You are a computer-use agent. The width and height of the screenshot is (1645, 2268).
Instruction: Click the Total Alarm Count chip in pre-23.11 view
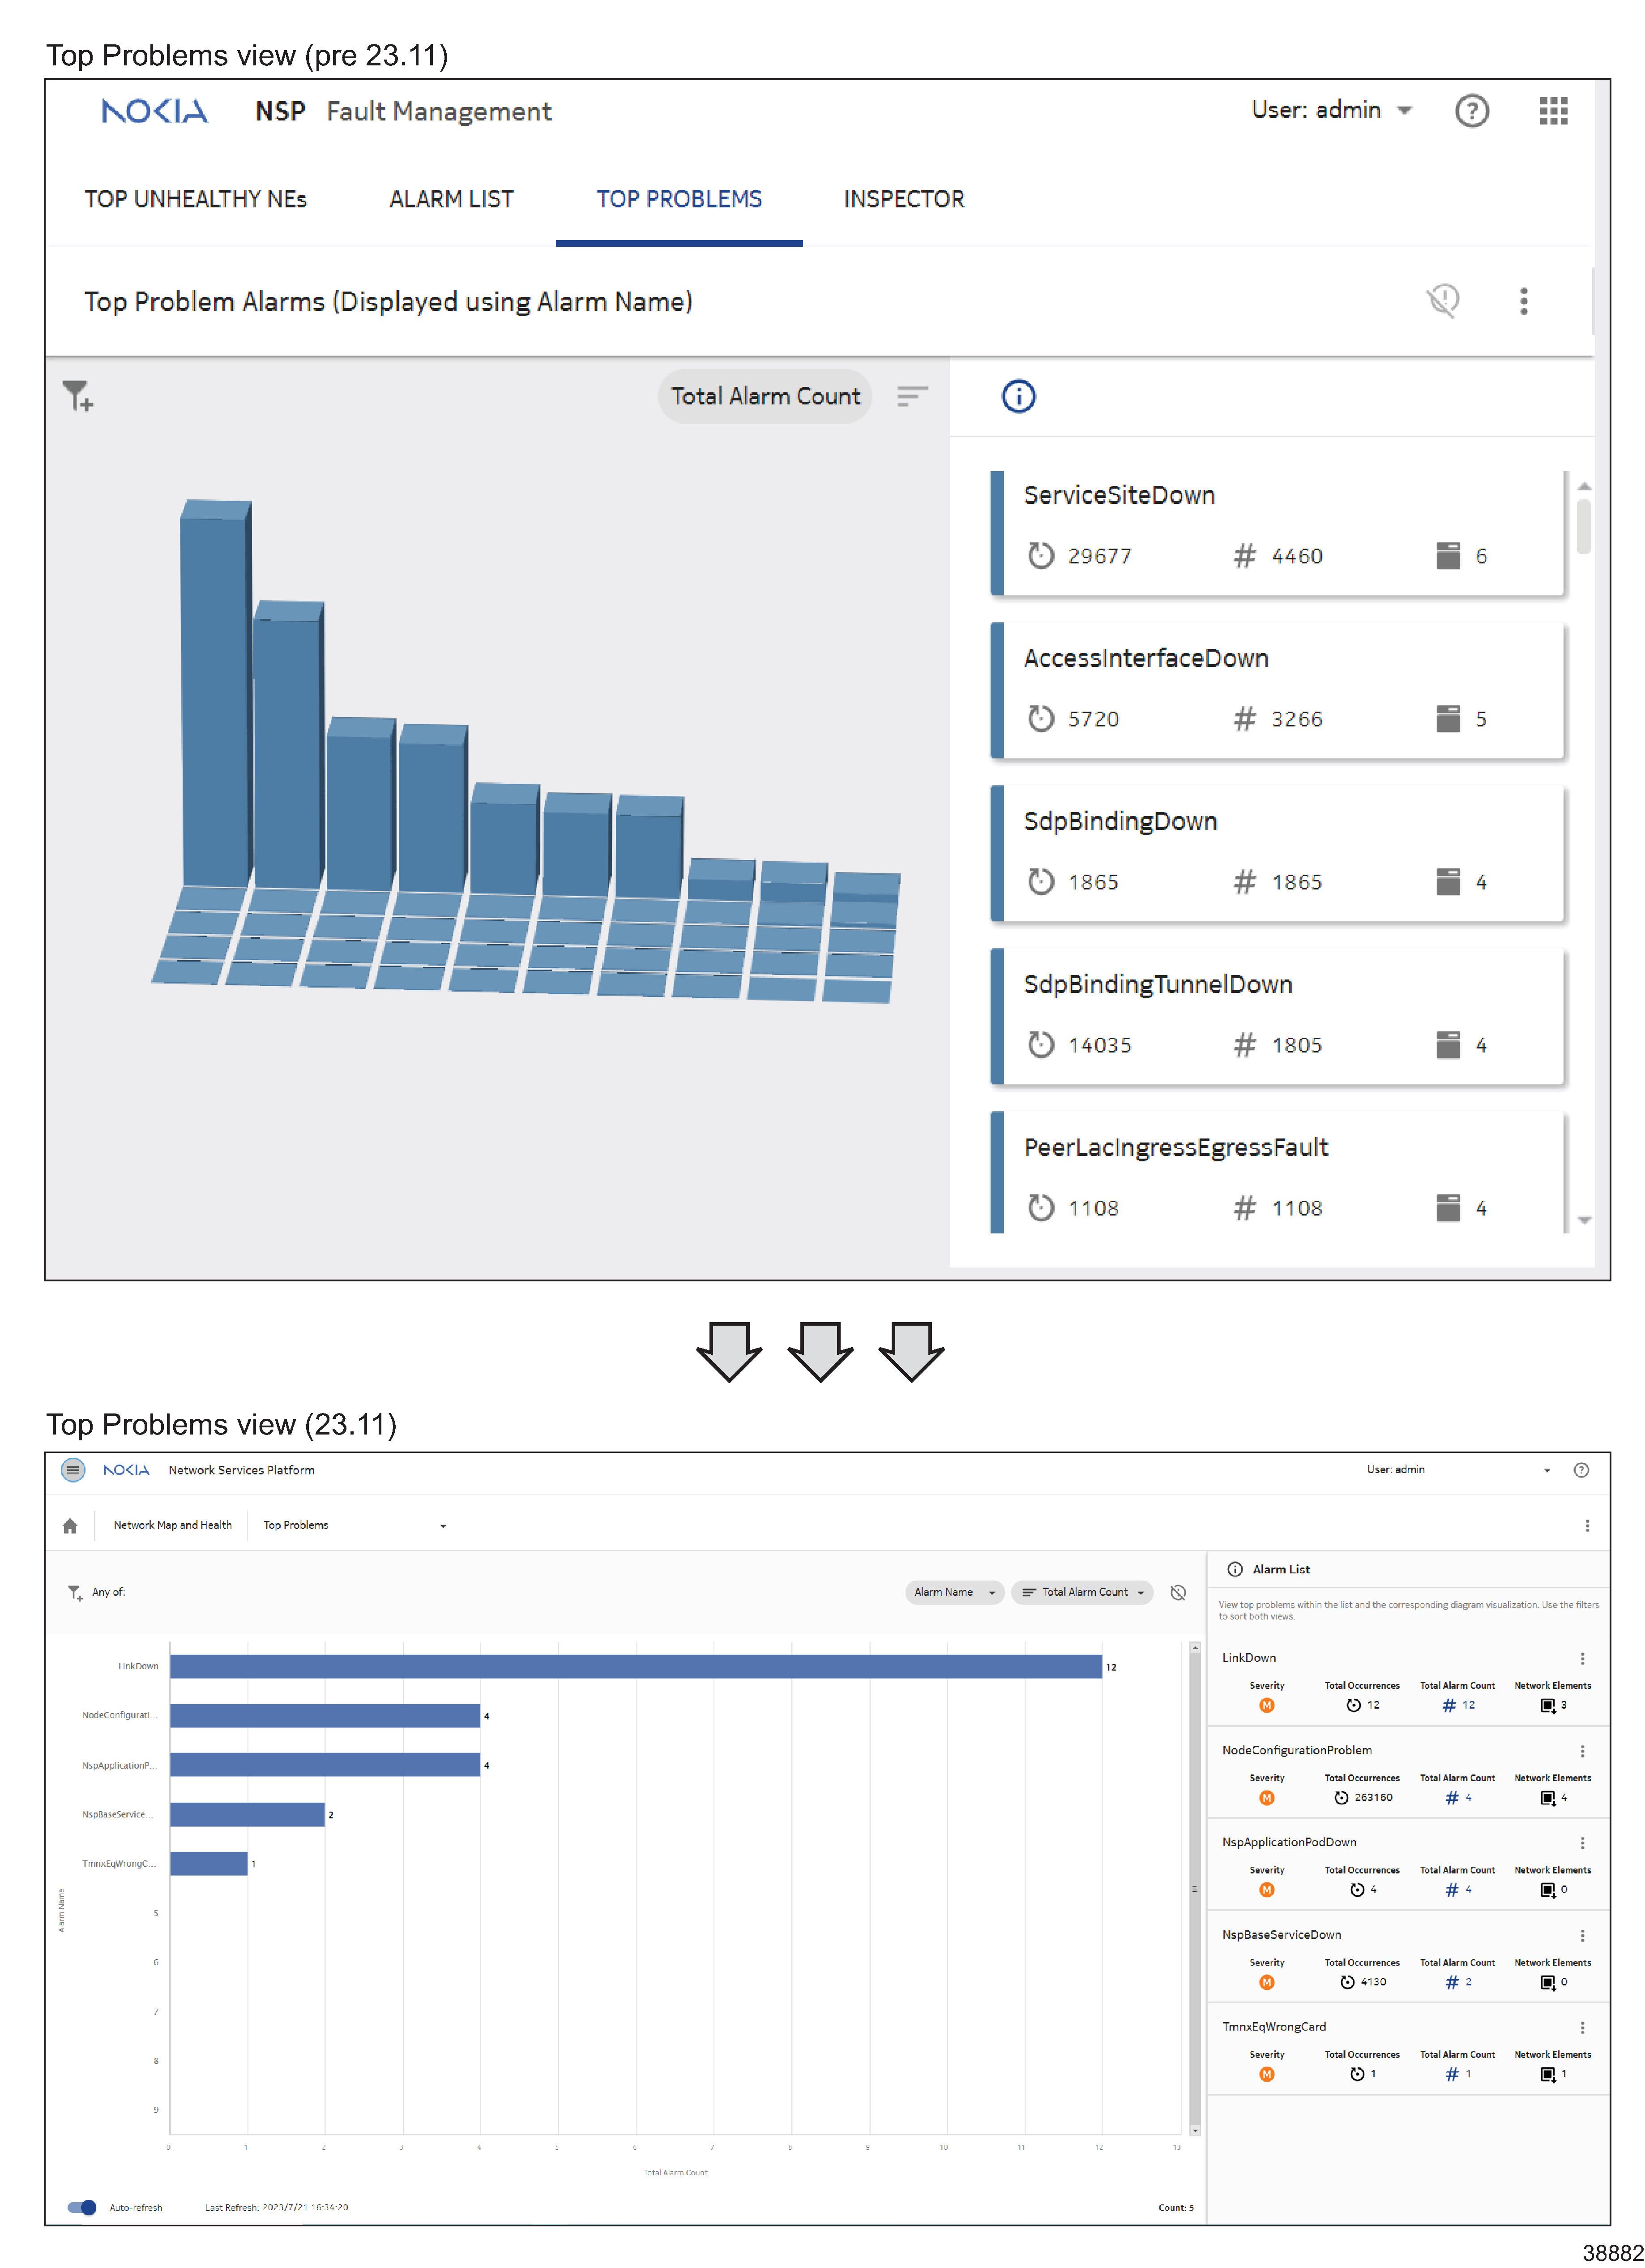[765, 396]
